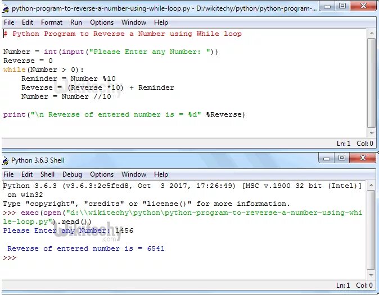The image size is (379, 295).
Task: Click the editor vertical scrollbar thumb
Action: click(371, 83)
